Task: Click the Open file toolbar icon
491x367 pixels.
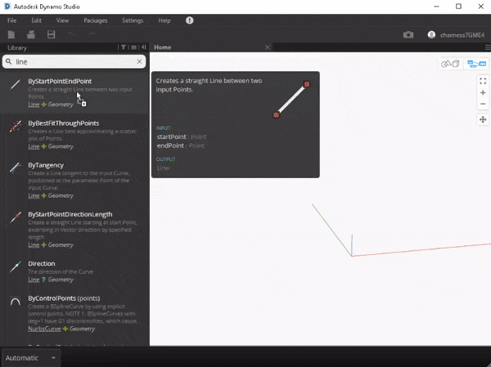Action: pyautogui.click(x=31, y=34)
